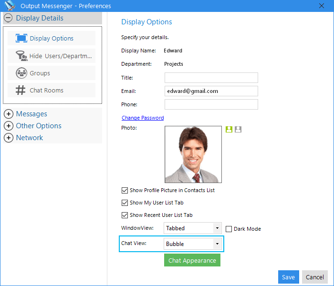Click the 'Specify your details.' text
This screenshot has width=334, height=286.
[x=145, y=37]
